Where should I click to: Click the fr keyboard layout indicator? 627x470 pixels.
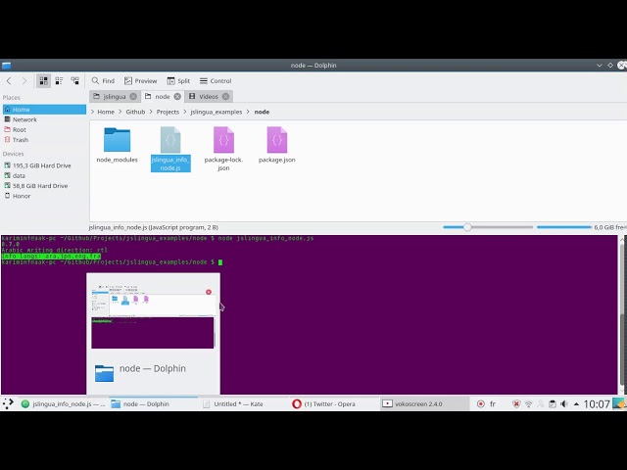493,404
